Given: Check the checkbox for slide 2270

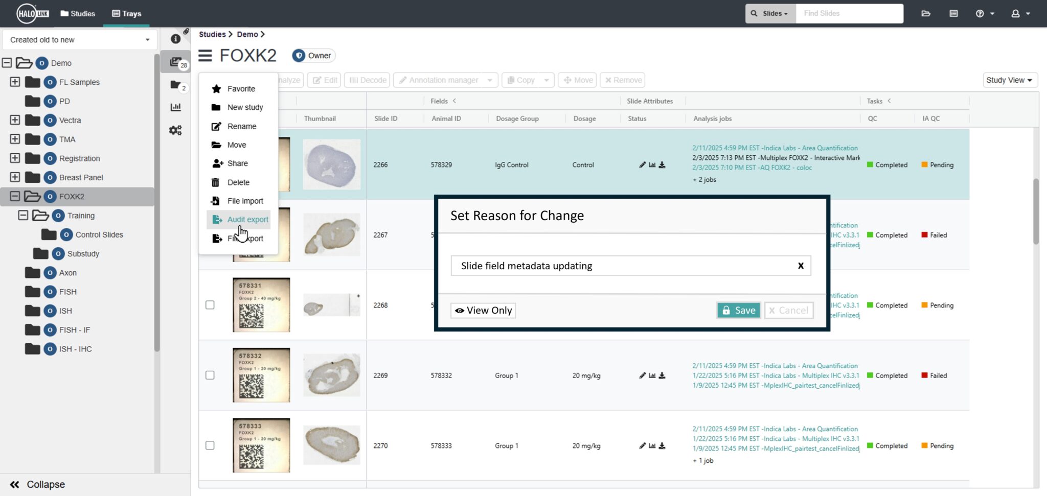Looking at the screenshot, I should [x=210, y=445].
